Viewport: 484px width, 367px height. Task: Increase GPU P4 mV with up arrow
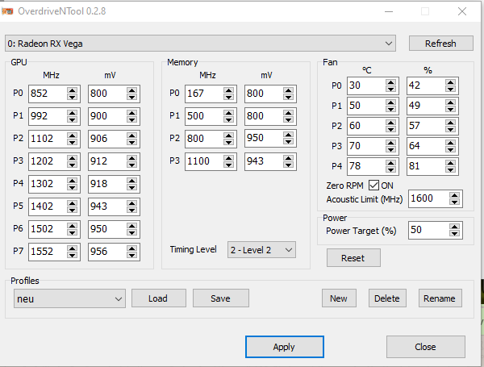131,181
